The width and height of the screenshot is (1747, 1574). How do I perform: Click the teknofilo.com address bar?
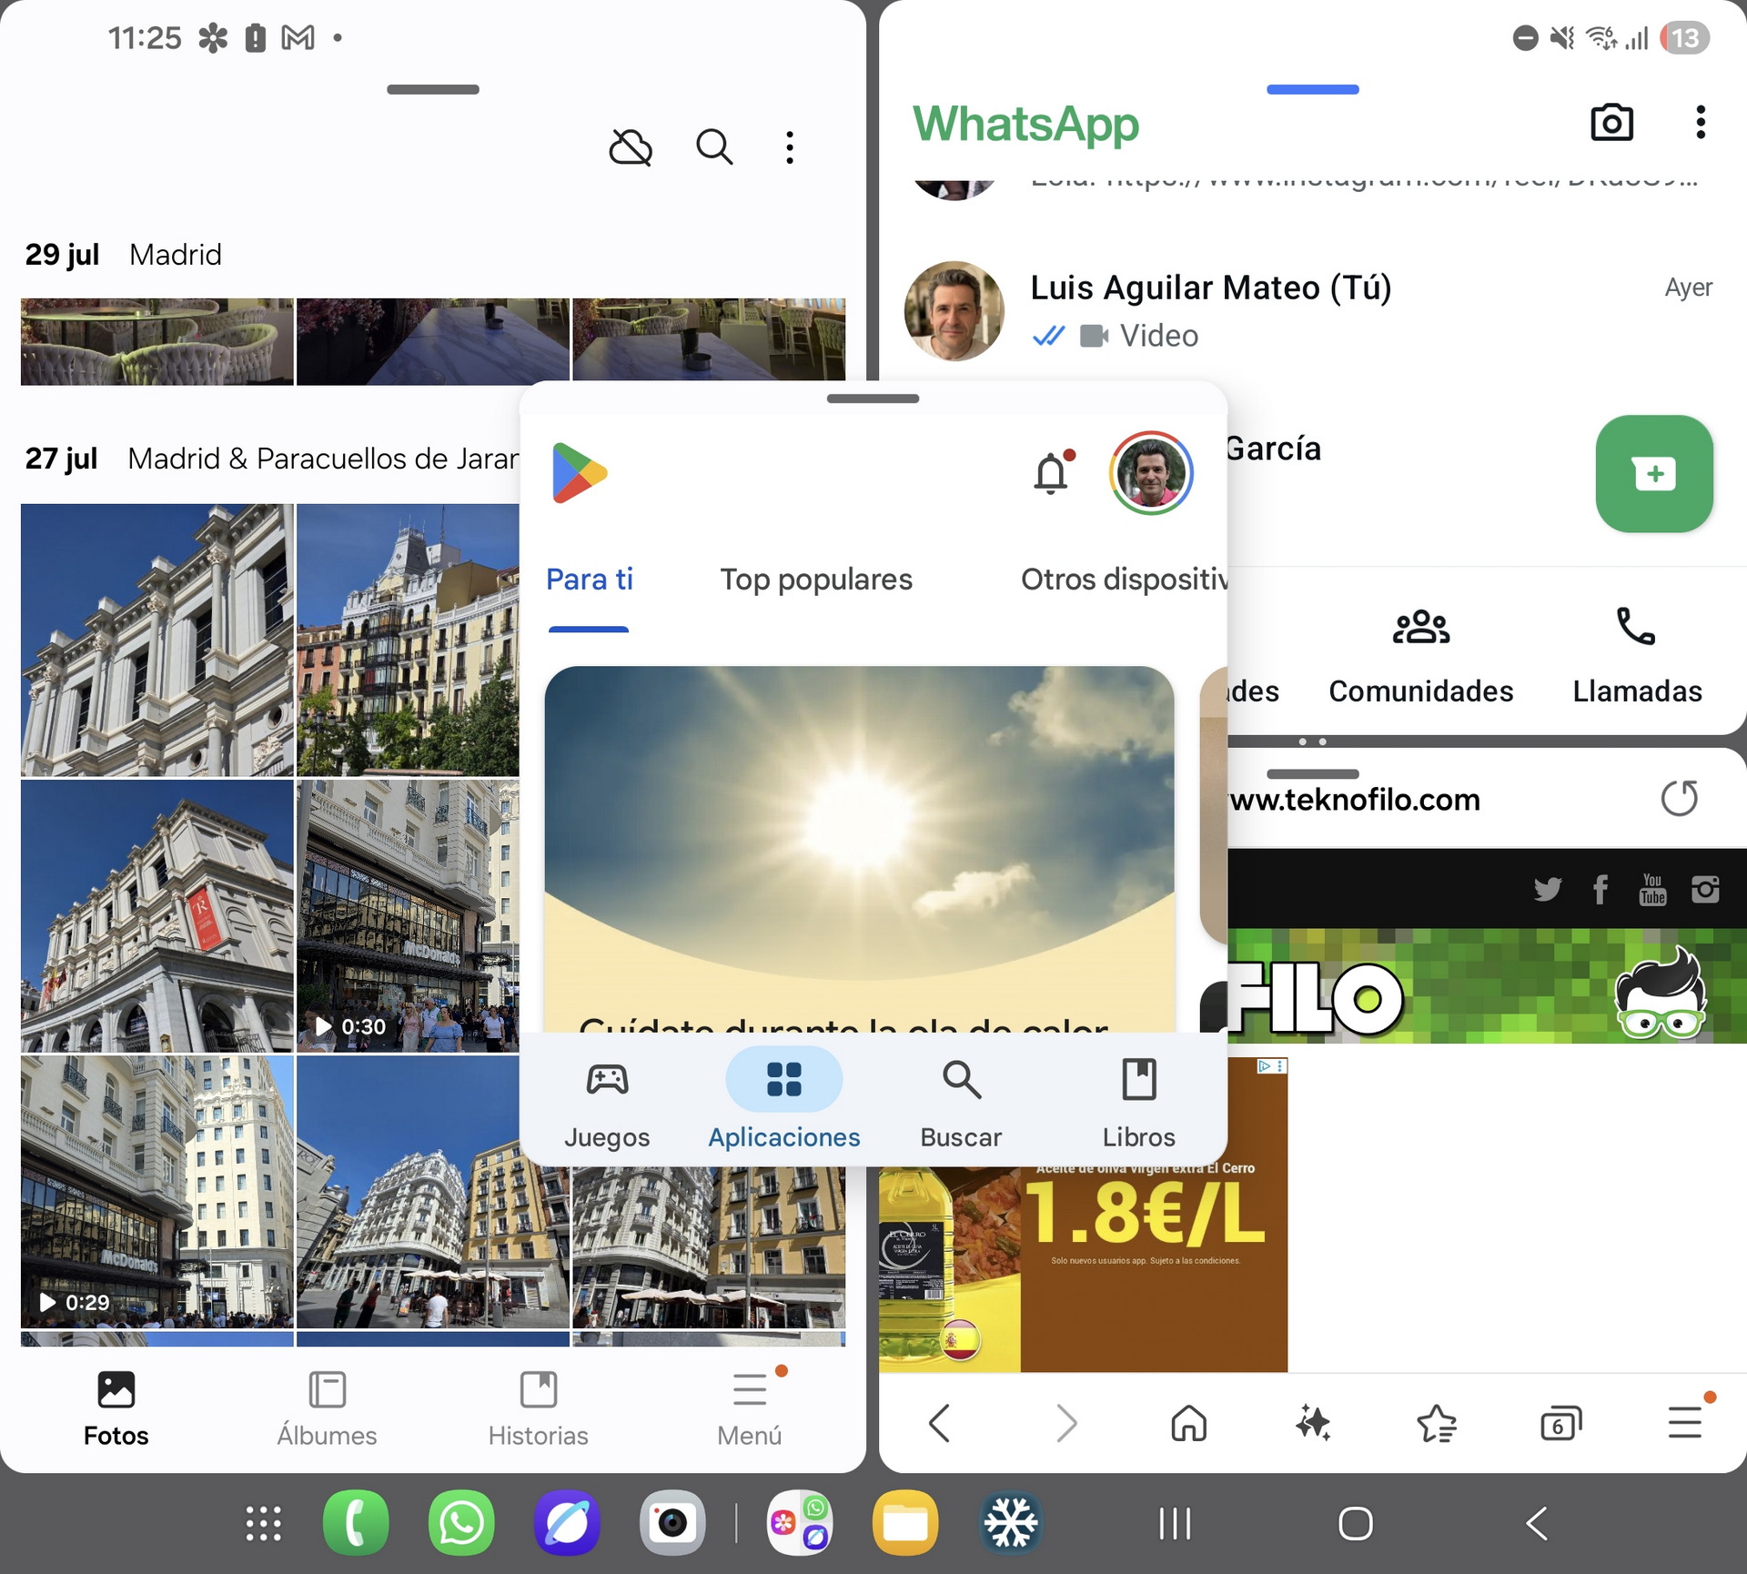pos(1354,800)
